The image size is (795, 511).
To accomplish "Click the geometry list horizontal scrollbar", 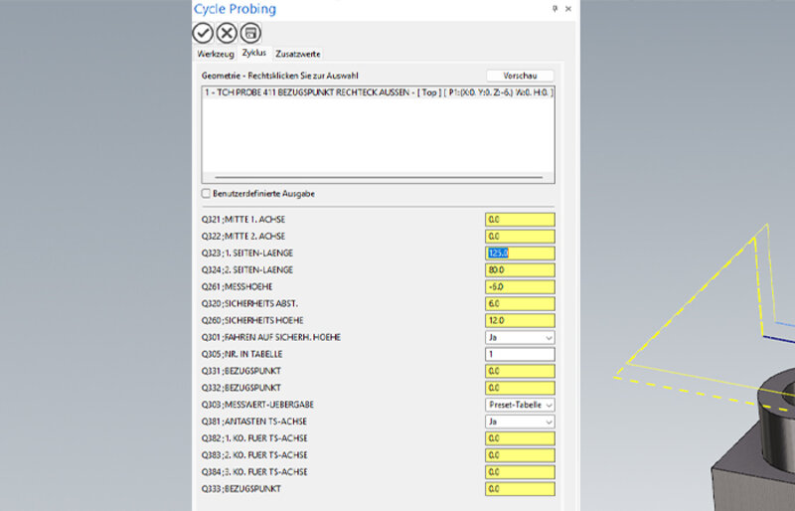I will pos(373,177).
